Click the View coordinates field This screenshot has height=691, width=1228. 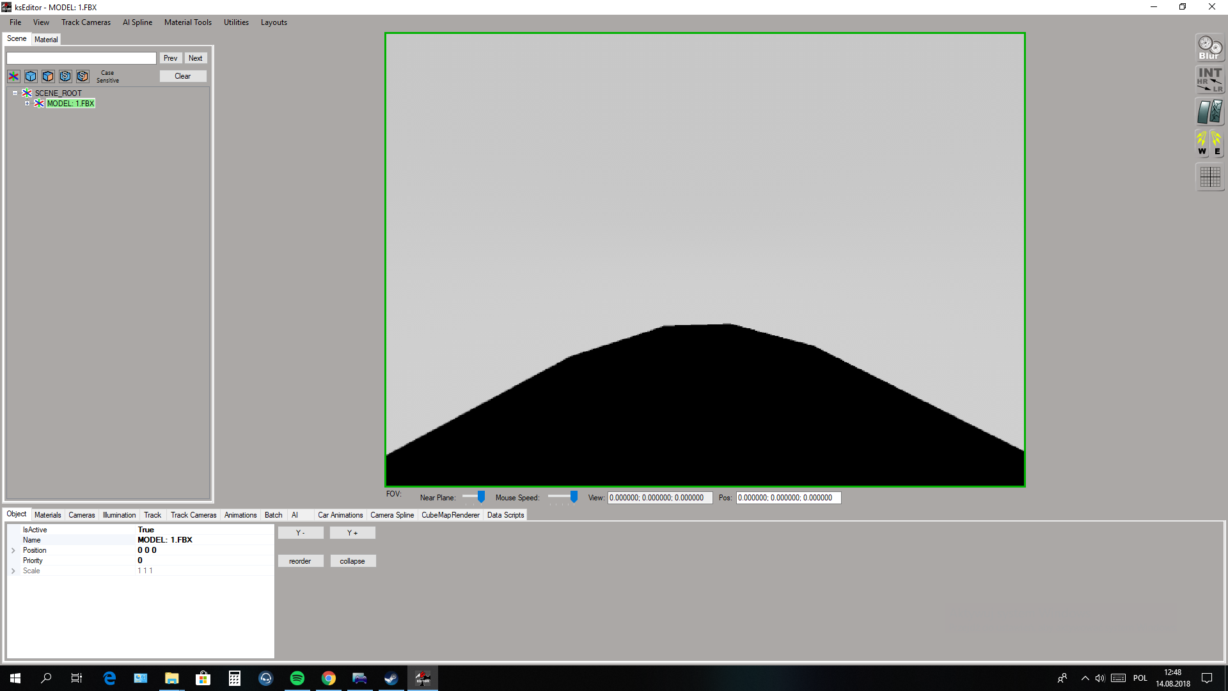tap(660, 498)
